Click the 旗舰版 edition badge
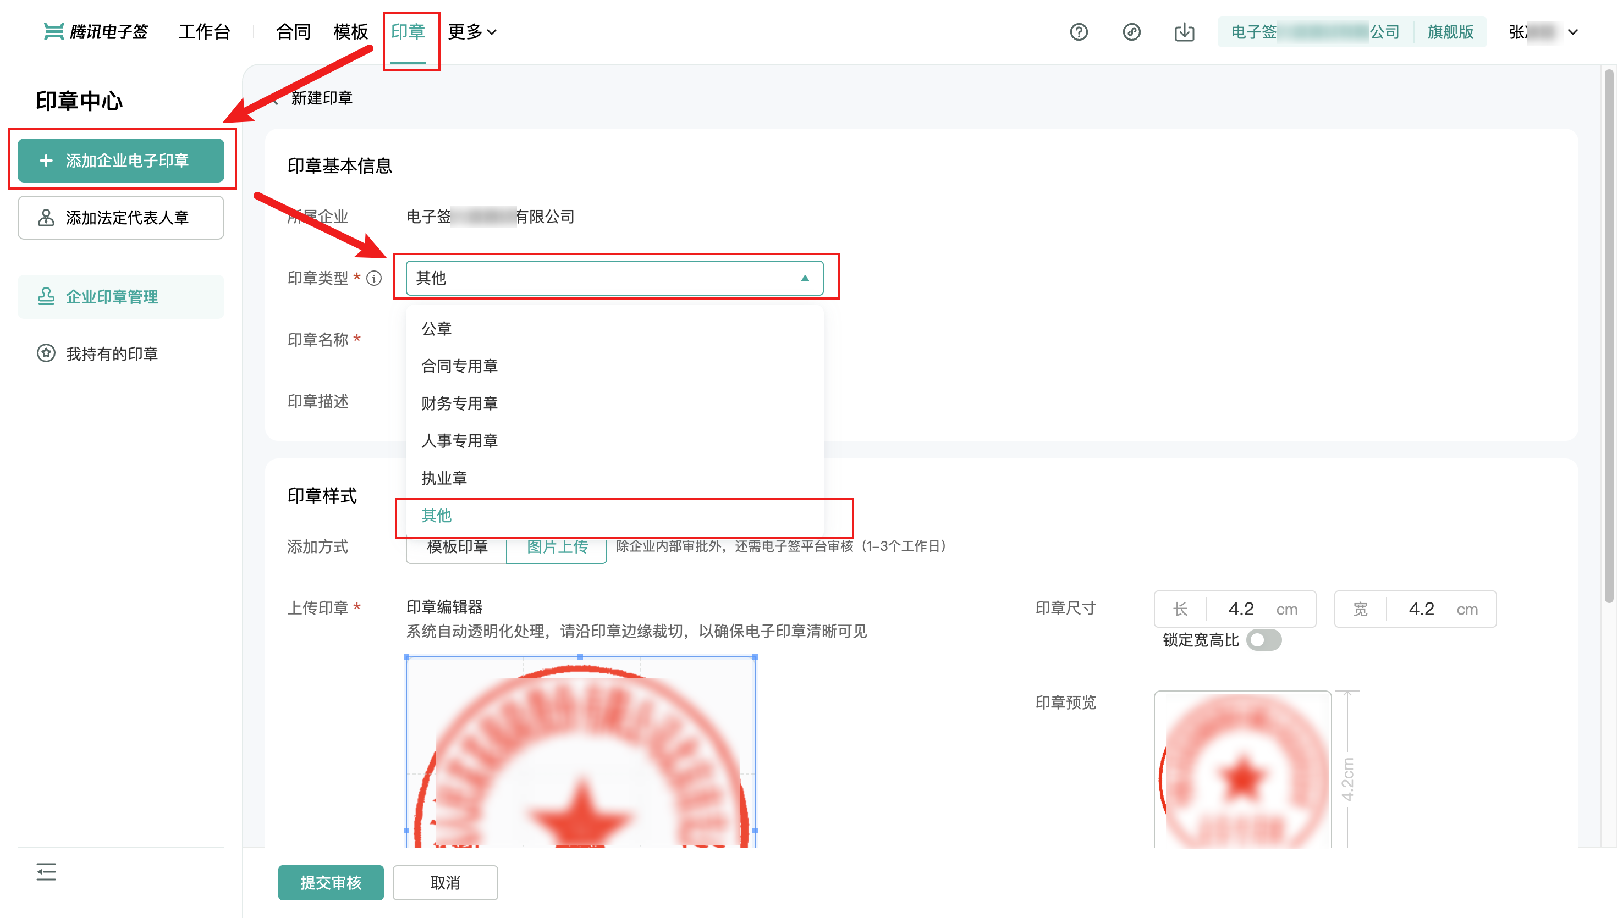 point(1450,31)
